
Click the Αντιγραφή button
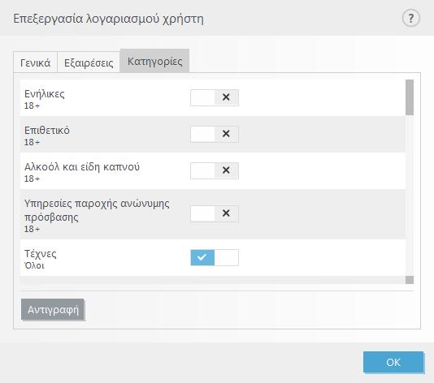pos(53,309)
